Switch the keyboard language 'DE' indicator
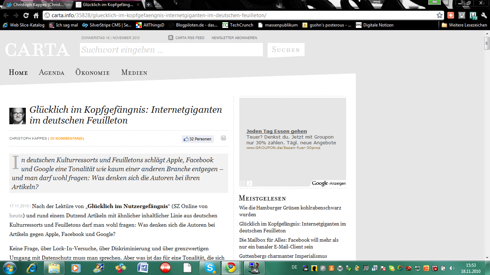 tap(294, 267)
